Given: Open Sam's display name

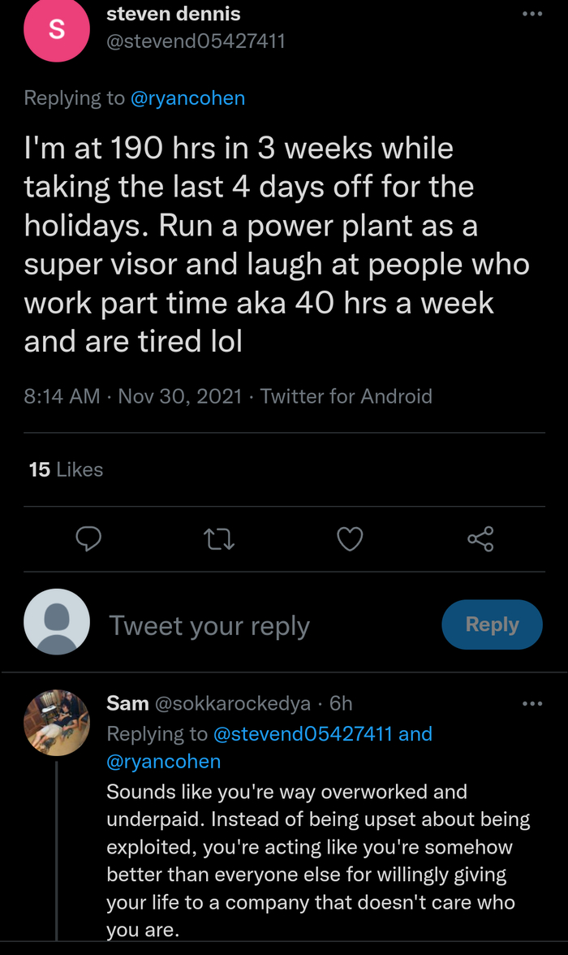Looking at the screenshot, I should (127, 703).
